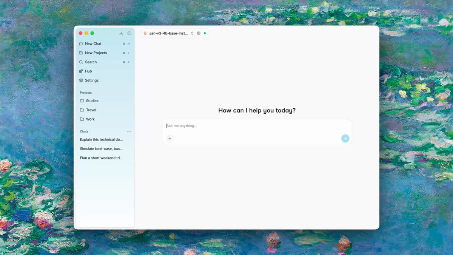Toggle the sidebar panel visibility
Viewport: 453px width, 255px height.
(x=129, y=33)
